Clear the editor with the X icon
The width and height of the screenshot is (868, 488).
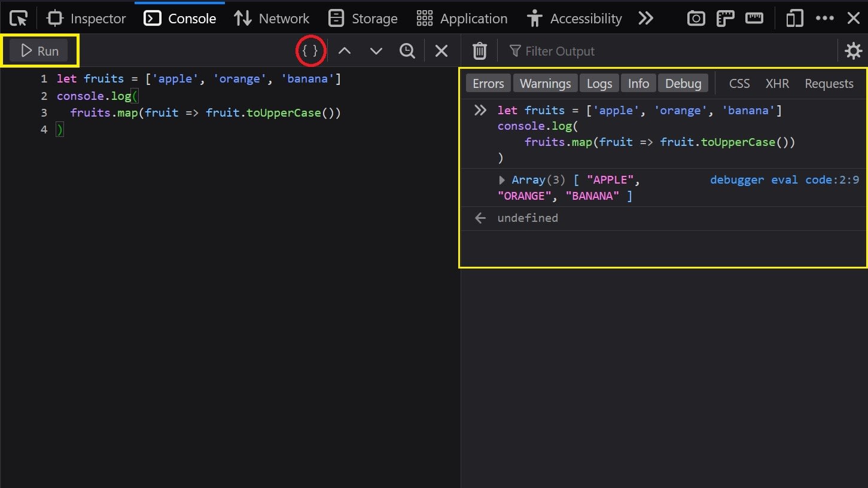(x=441, y=51)
